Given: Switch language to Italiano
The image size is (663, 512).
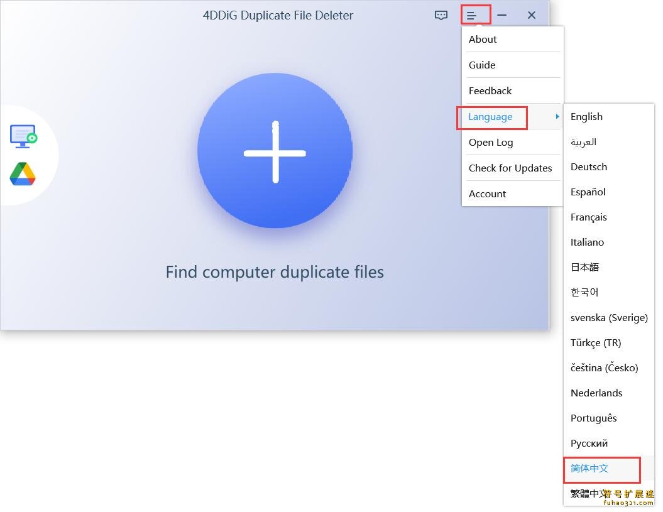Looking at the screenshot, I should (x=609, y=242).
